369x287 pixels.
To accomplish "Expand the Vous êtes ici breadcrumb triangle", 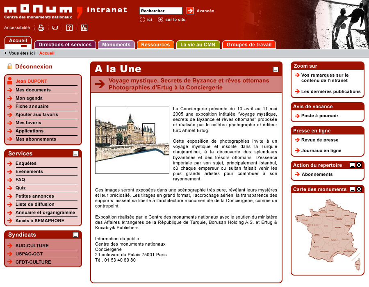I will pyautogui.click(x=6, y=53).
